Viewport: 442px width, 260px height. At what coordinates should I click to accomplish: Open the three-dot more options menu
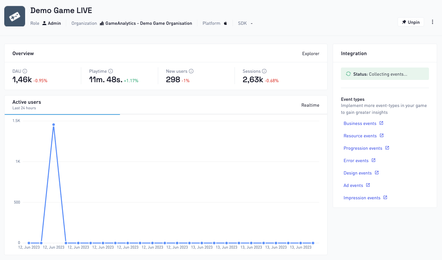pyautogui.click(x=433, y=22)
